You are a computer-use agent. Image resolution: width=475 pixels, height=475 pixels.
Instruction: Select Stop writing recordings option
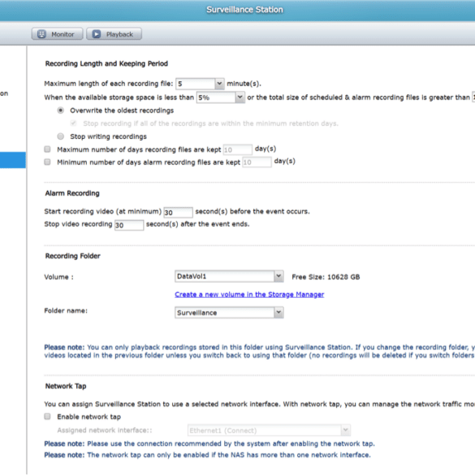point(61,136)
